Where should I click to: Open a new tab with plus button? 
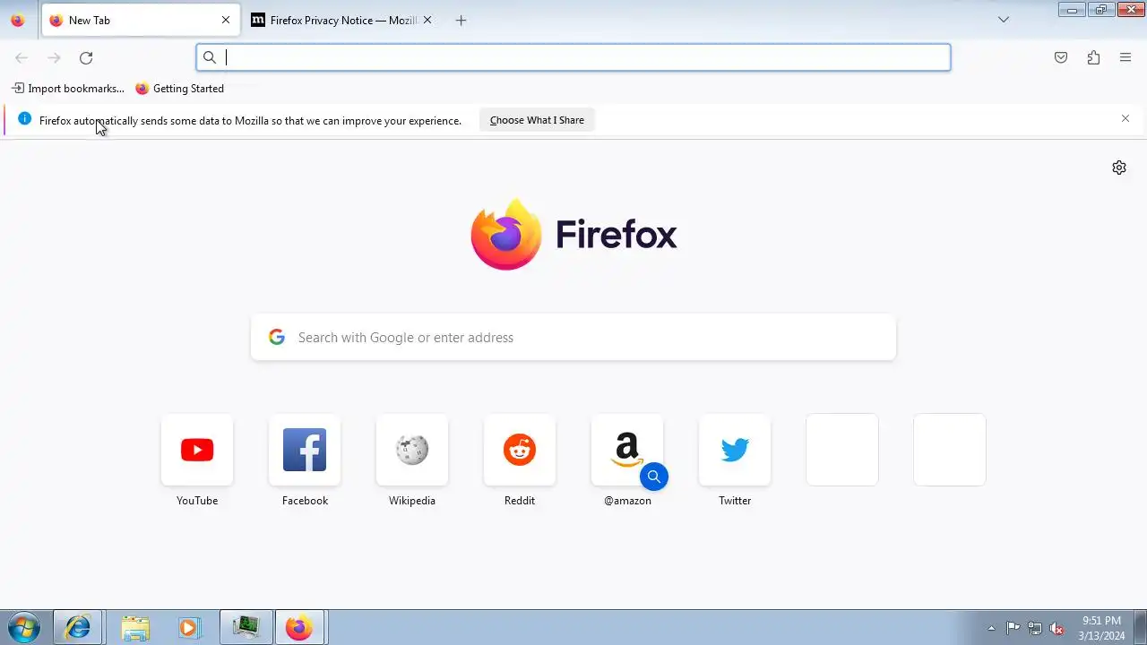click(461, 20)
